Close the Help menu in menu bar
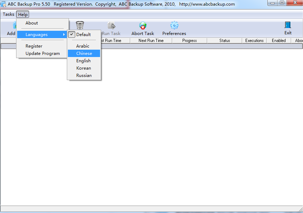 tap(23, 14)
